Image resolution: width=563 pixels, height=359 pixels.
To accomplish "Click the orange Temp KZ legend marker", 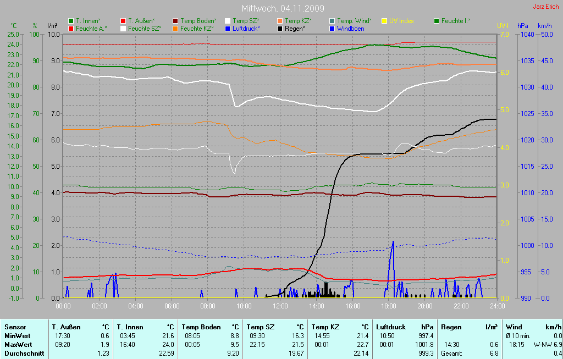I will click(280, 21).
